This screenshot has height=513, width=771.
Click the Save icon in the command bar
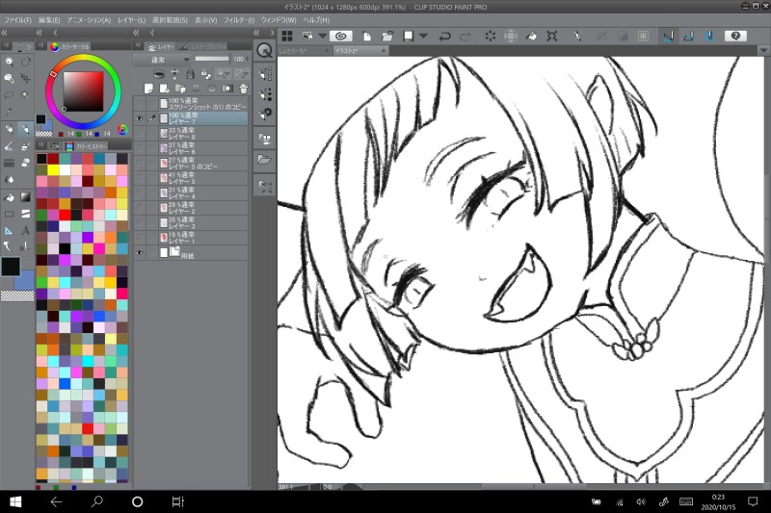pyautogui.click(x=408, y=37)
